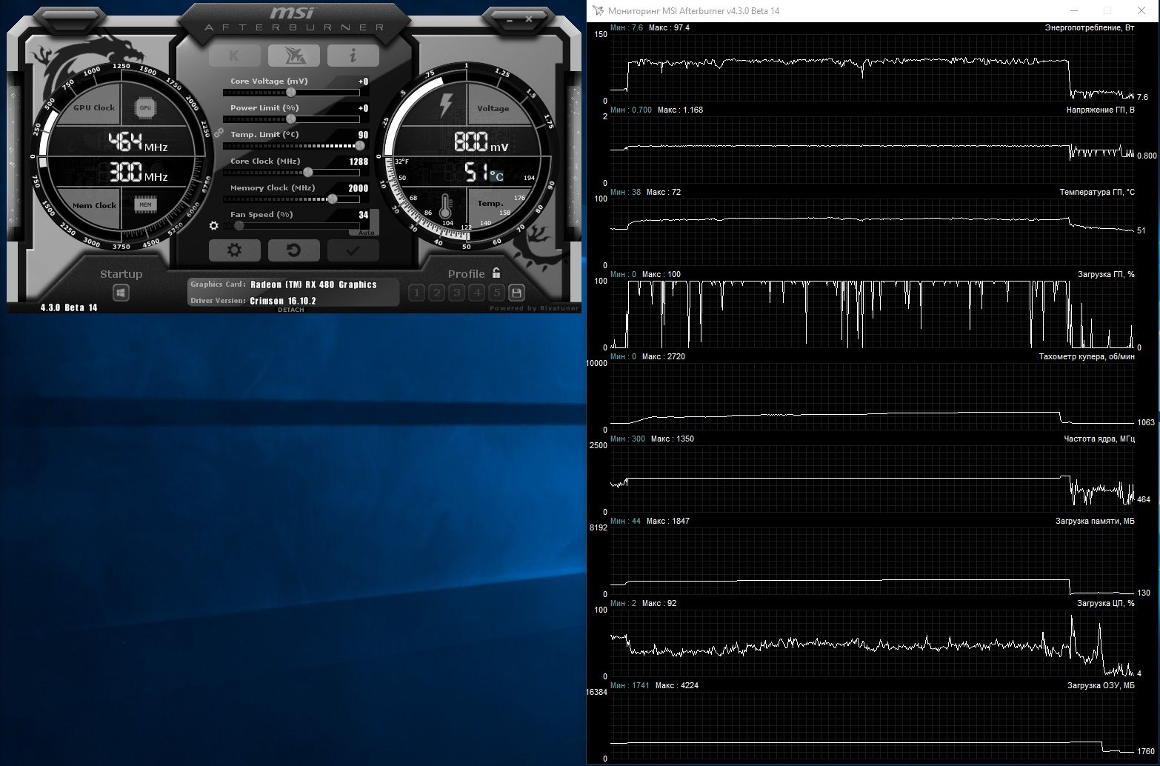Screen dimensions: 1160x766
Task: Click the monitoring window's title bar icon
Action: [598, 10]
